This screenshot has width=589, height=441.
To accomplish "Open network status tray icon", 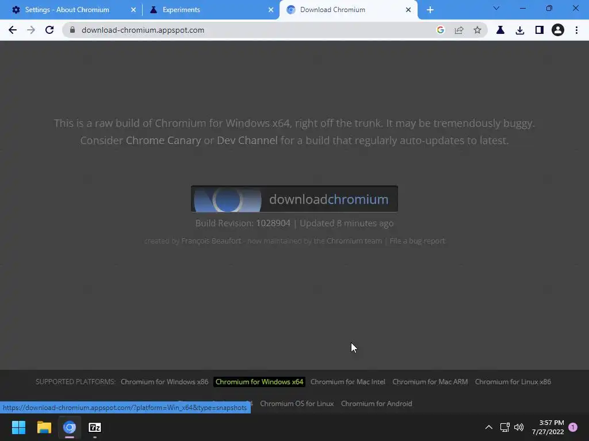I will pos(504,427).
